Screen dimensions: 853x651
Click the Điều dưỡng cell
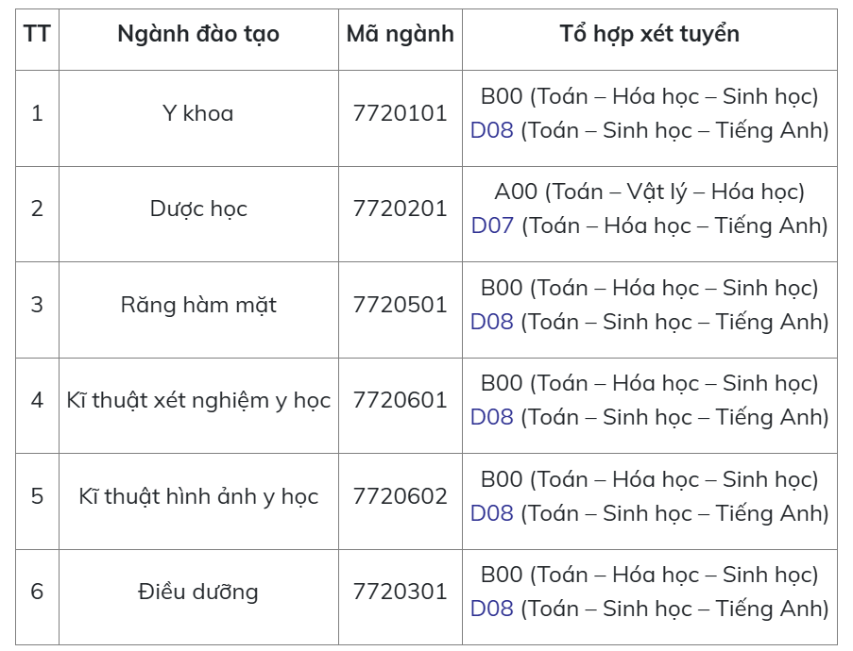coord(198,593)
